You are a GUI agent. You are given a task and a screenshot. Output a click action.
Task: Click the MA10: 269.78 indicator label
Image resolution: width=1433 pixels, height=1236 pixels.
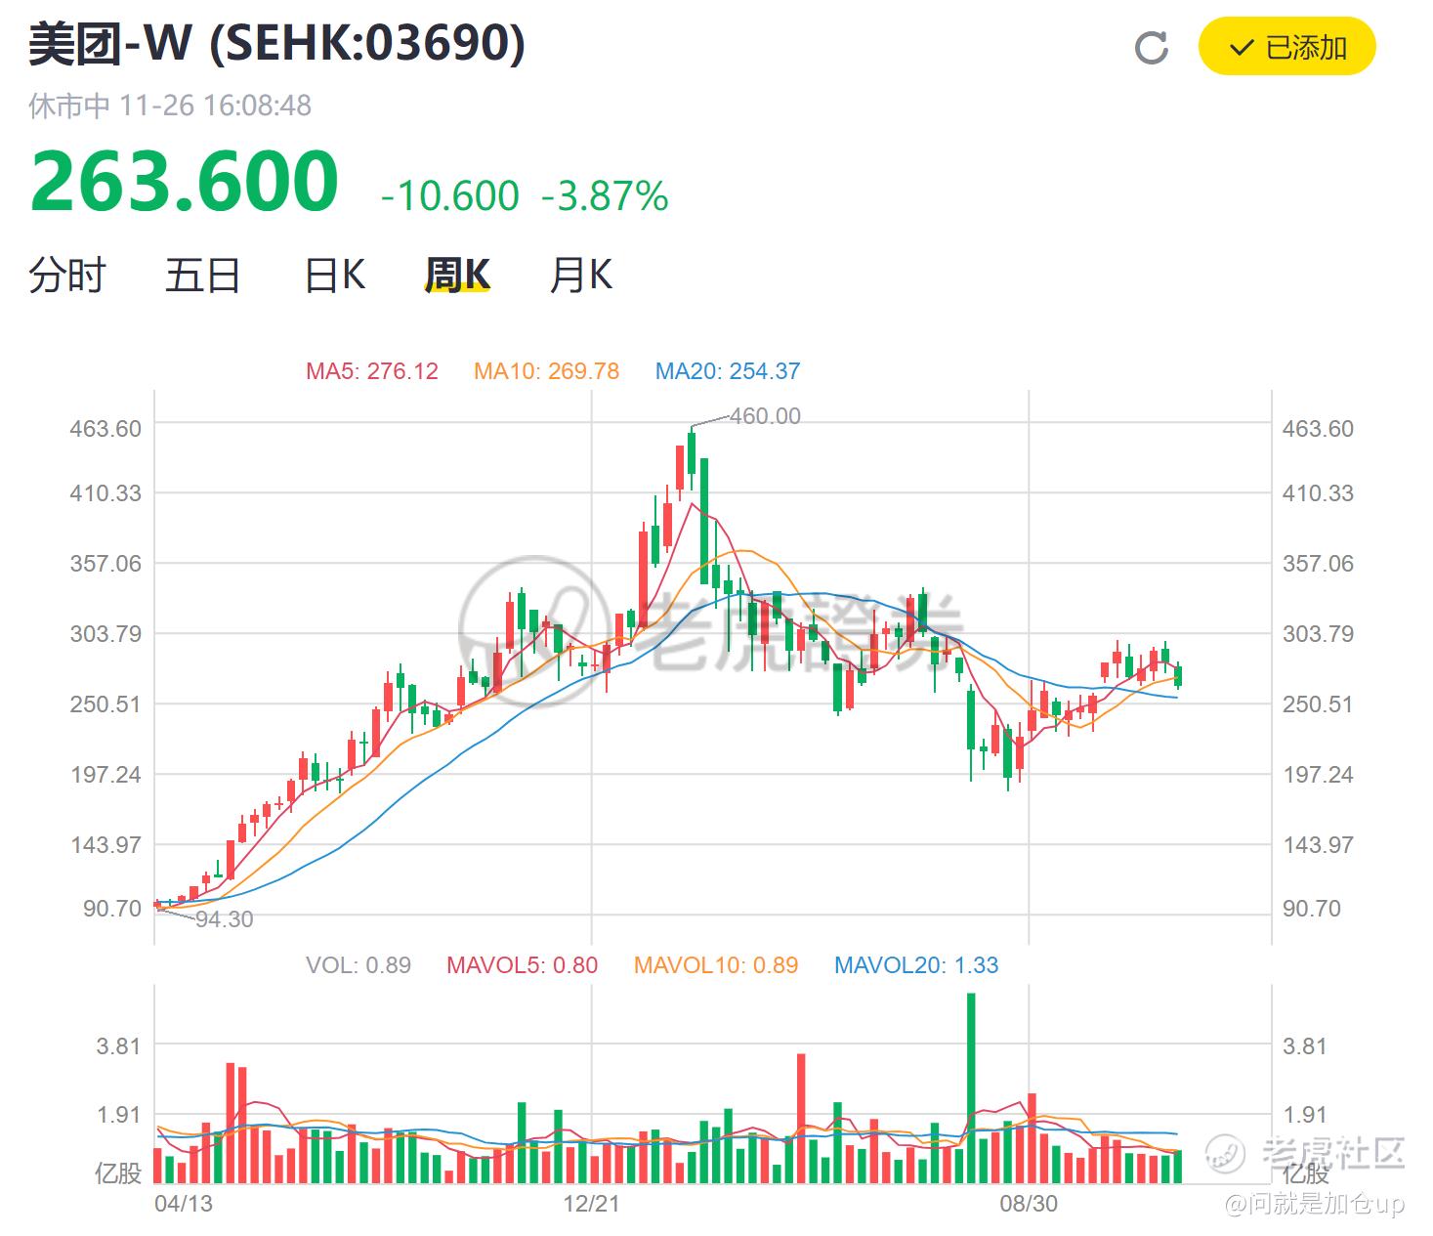(x=546, y=371)
